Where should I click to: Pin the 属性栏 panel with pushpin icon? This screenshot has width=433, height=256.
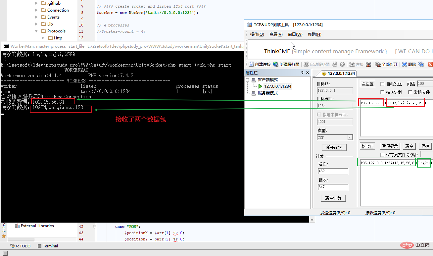tap(302, 73)
